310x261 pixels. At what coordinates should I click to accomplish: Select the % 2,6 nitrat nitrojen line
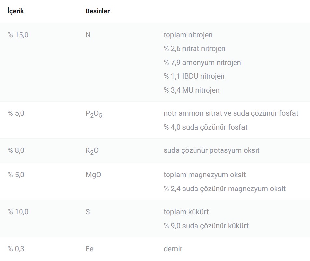(195, 49)
